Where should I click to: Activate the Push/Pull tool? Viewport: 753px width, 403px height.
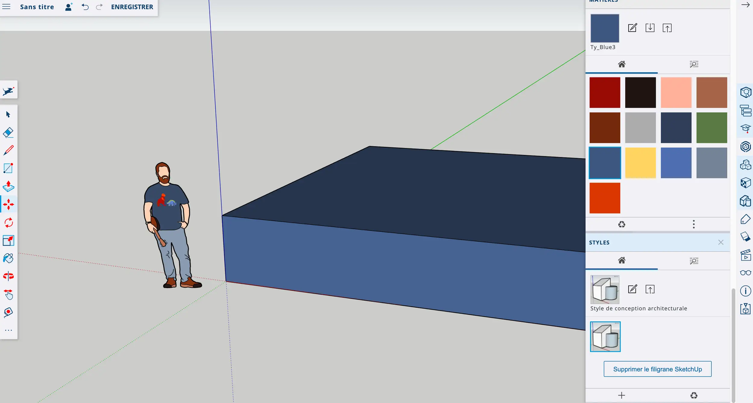(x=8, y=186)
